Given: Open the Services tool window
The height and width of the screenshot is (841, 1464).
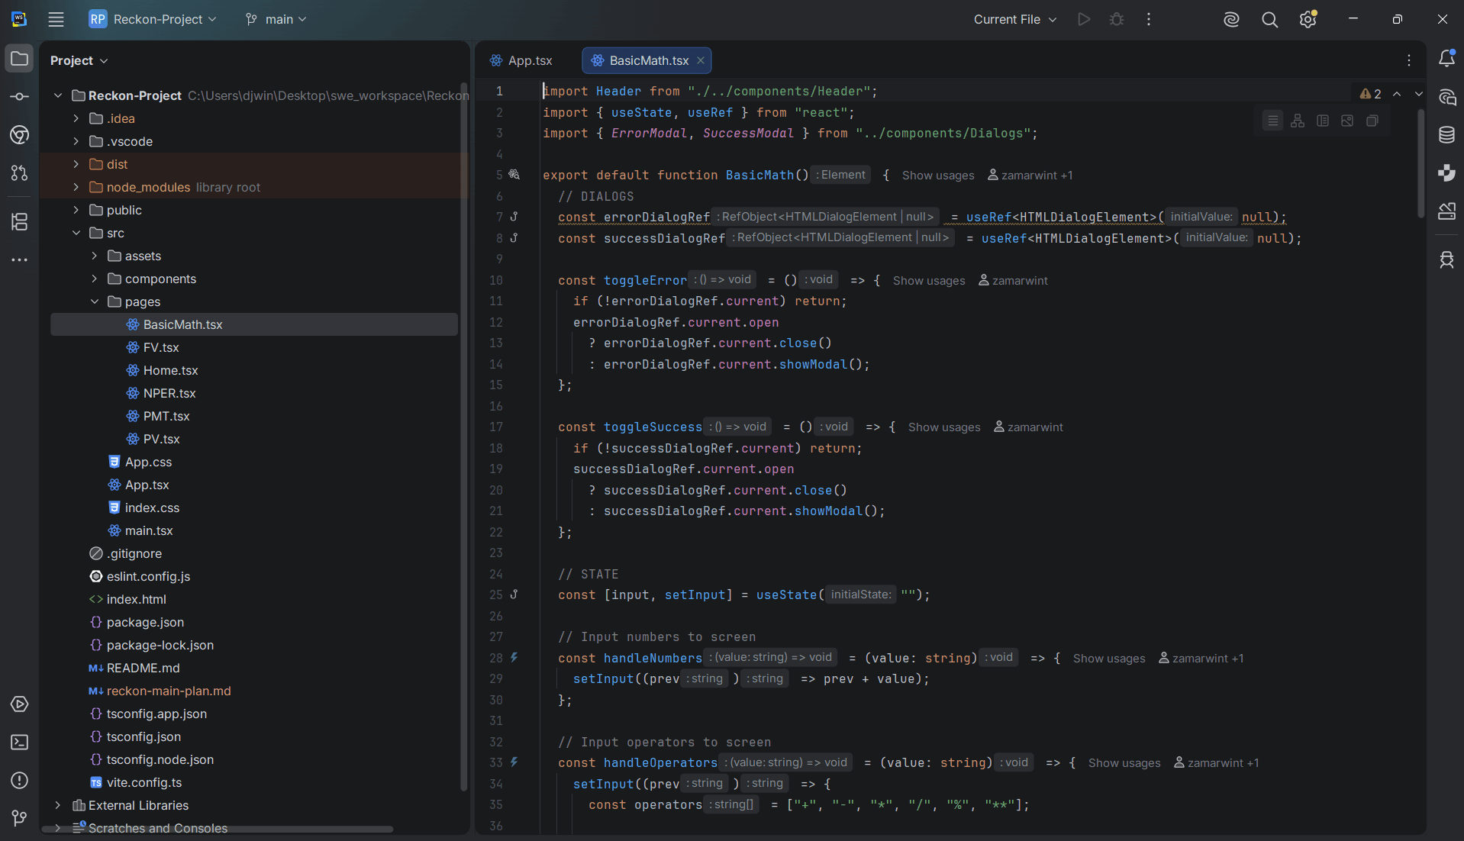Looking at the screenshot, I should coord(20,704).
